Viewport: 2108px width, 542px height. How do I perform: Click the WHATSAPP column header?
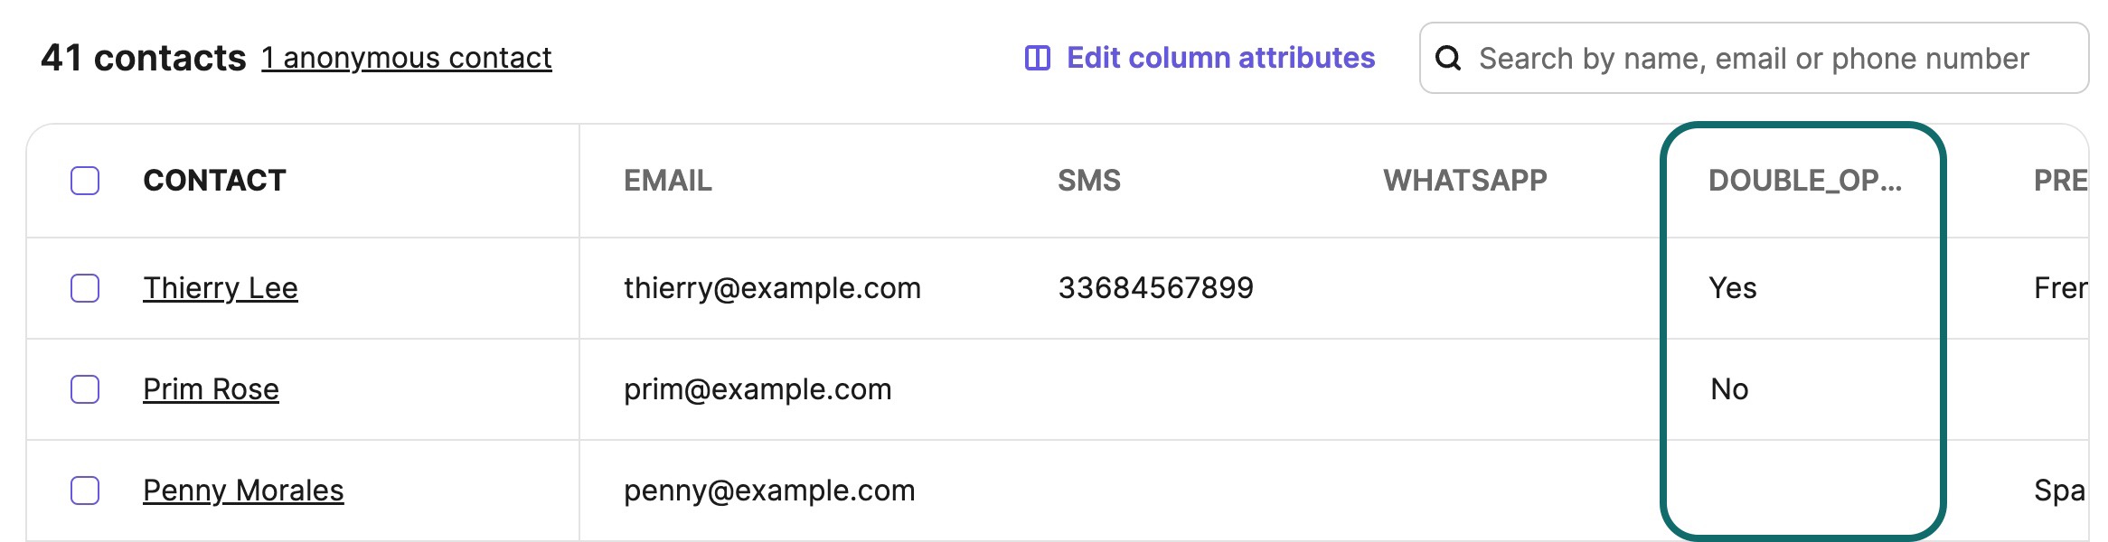click(1464, 181)
